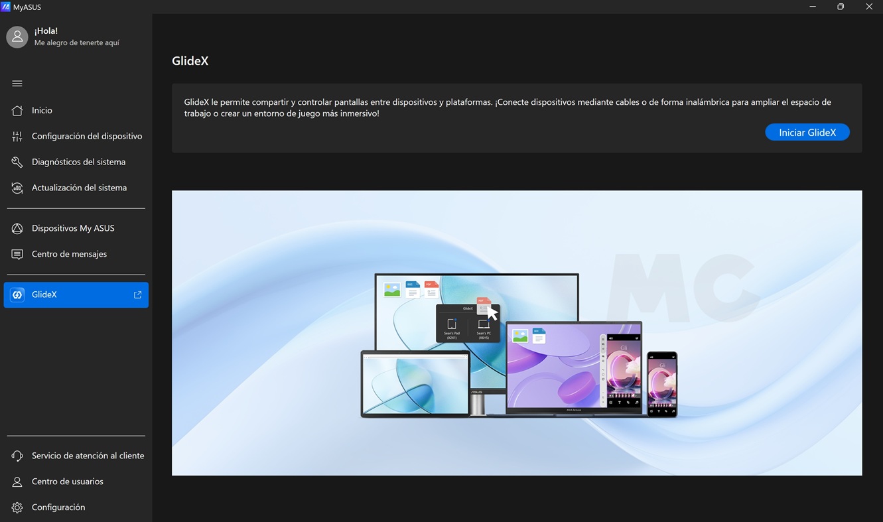
Task: Click the Configuración gear icon
Action: (17, 508)
